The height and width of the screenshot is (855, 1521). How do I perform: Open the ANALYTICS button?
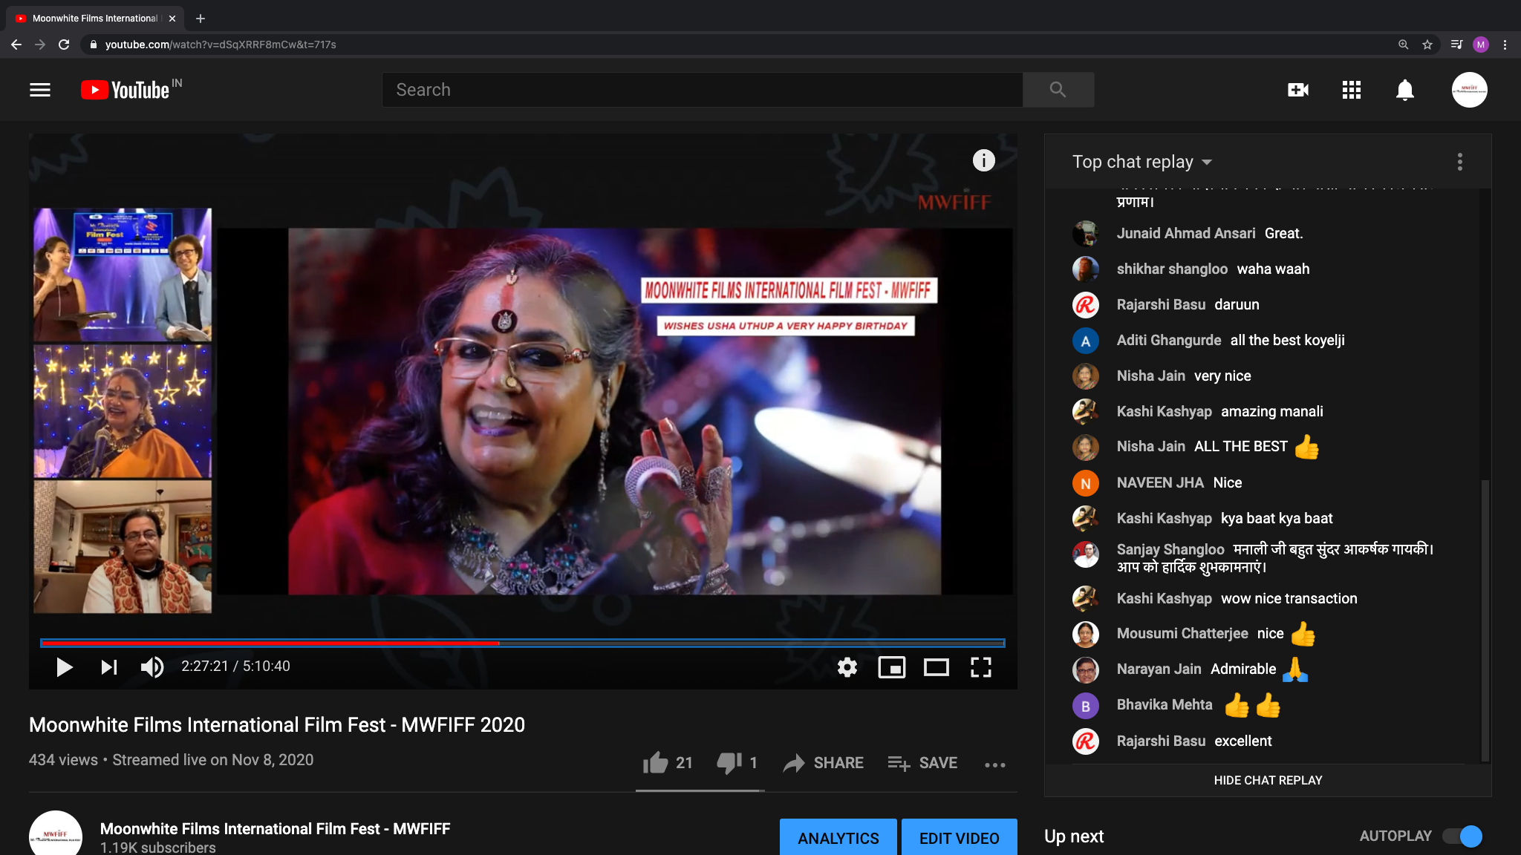coord(838,838)
